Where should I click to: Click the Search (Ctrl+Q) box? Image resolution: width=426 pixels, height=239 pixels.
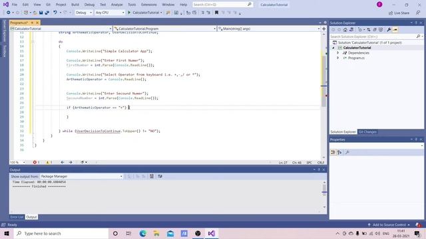222,5
